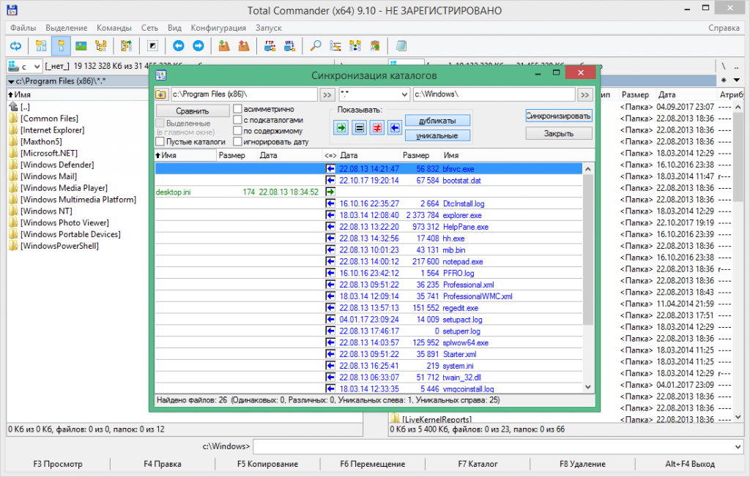This screenshot has height=477, width=750.
Task: Enable the асимметрично checkbox
Action: 238,109
